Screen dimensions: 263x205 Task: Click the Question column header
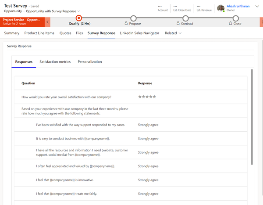point(28,83)
